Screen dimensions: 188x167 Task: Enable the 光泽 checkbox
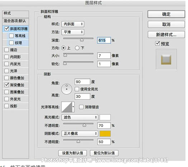pyautogui.click(x=6, y=71)
